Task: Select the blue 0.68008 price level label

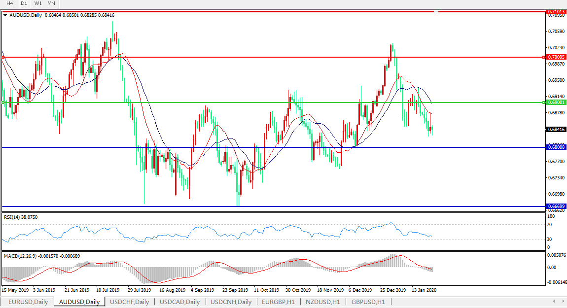Action: (556, 147)
